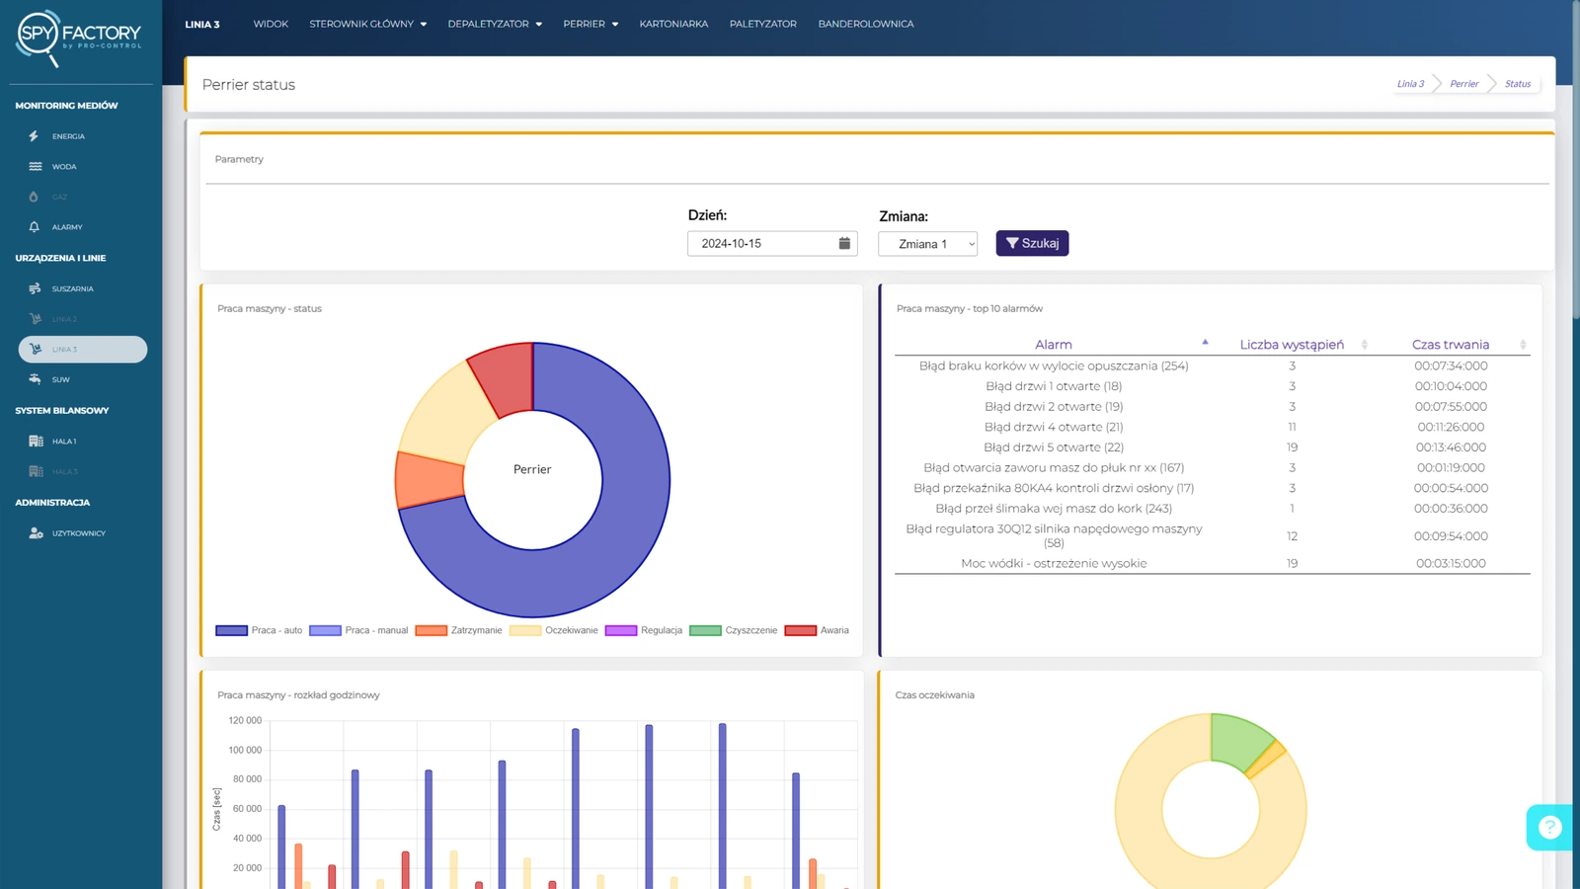1580x889 pixels.
Task: Click the Alarmy bell icon
Action: click(x=35, y=227)
